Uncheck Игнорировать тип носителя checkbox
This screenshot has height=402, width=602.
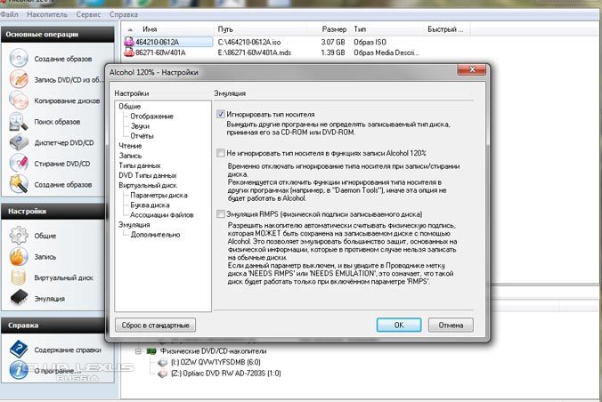pyautogui.click(x=220, y=114)
